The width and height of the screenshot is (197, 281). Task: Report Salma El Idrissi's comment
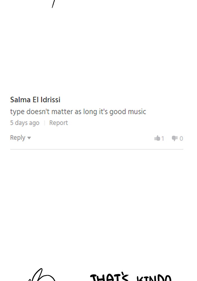59,123
